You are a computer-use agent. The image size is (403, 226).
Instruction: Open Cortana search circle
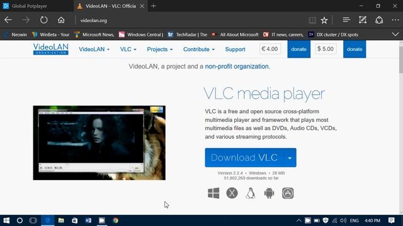(x=20, y=220)
